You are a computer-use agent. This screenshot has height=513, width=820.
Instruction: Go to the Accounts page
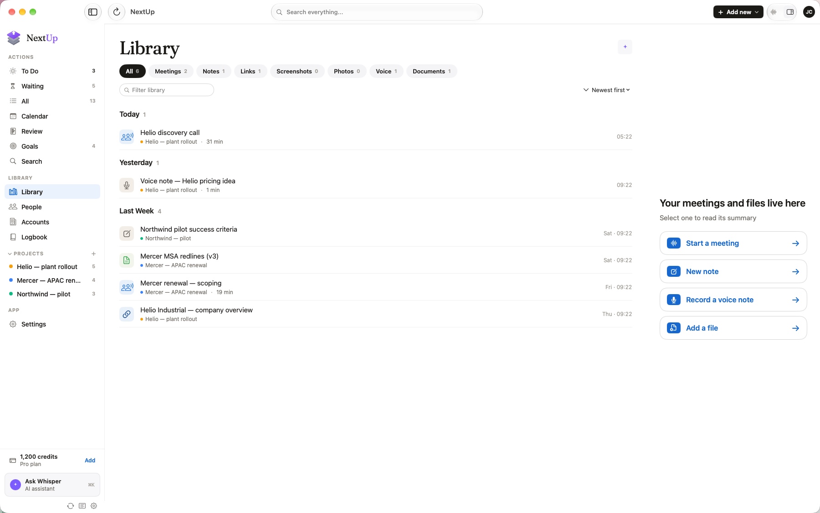pyautogui.click(x=52, y=222)
